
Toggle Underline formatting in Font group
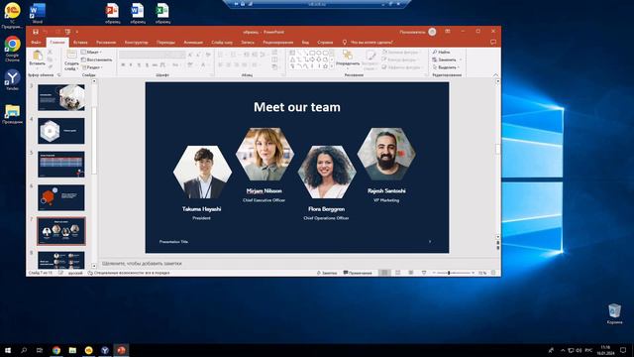(139, 64)
